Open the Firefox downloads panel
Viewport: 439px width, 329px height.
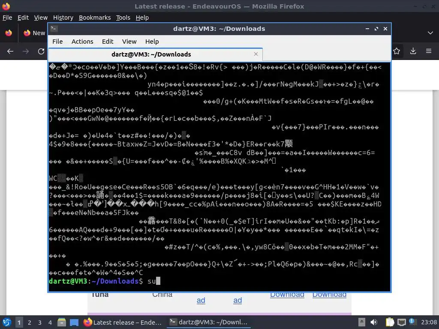[x=413, y=51]
